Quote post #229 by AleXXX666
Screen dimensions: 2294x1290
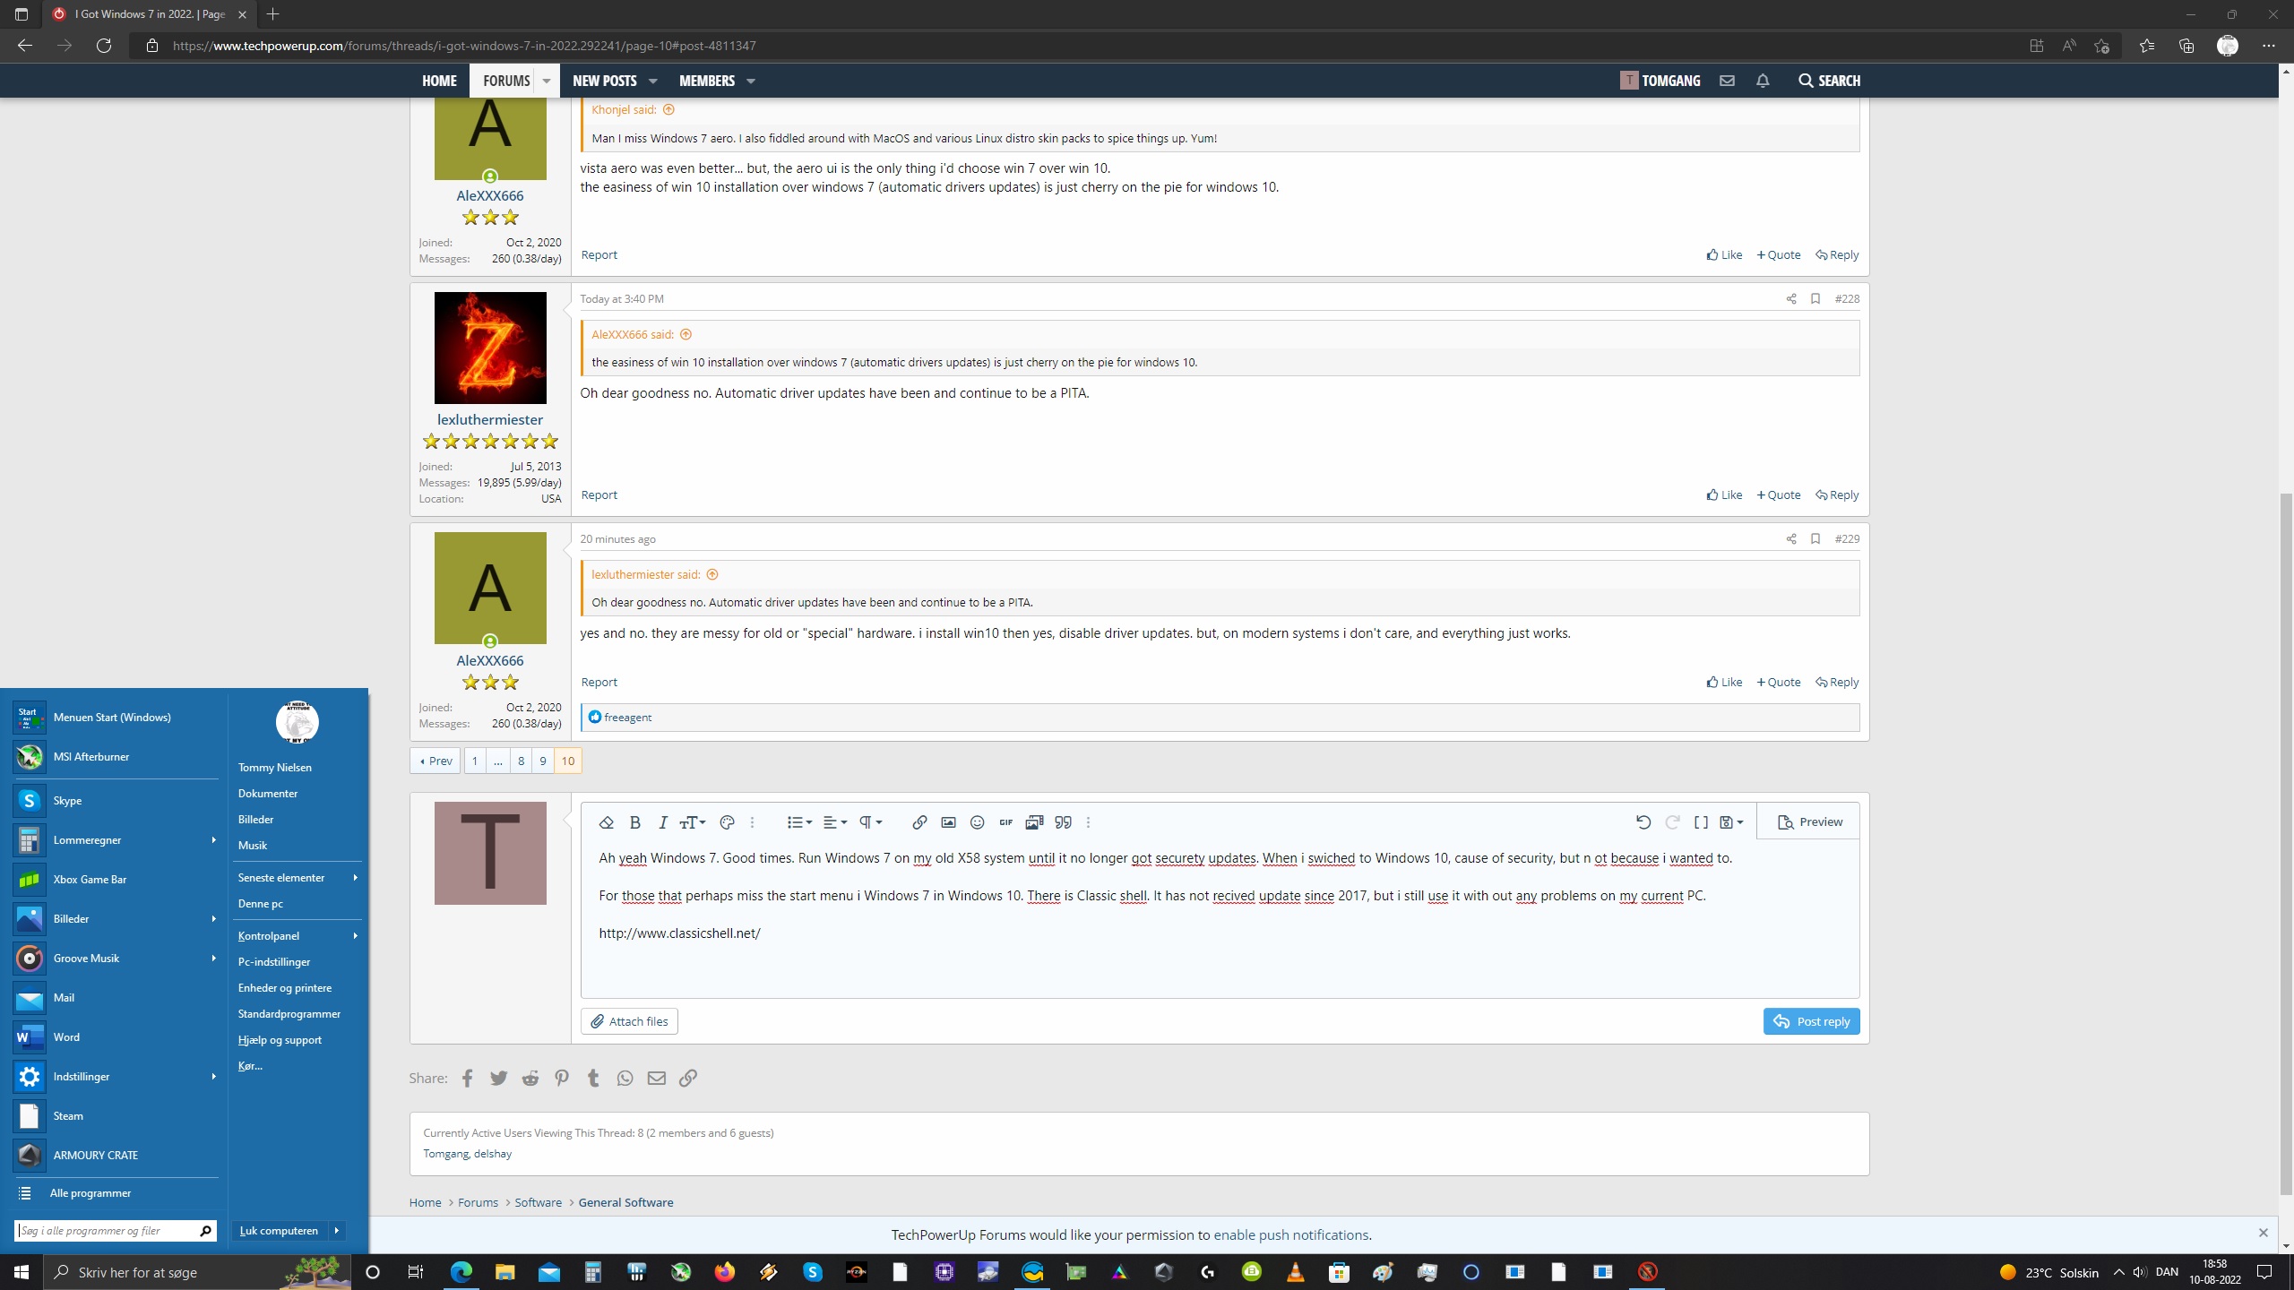point(1779,682)
